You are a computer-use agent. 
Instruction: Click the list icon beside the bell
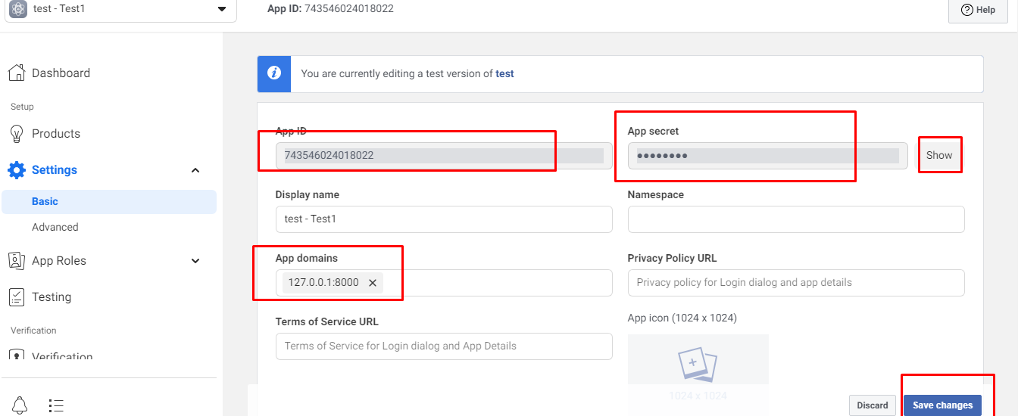(x=55, y=405)
